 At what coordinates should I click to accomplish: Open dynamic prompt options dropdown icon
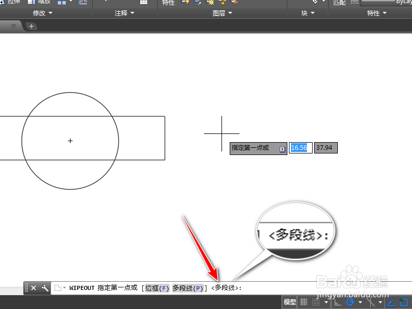(x=282, y=149)
